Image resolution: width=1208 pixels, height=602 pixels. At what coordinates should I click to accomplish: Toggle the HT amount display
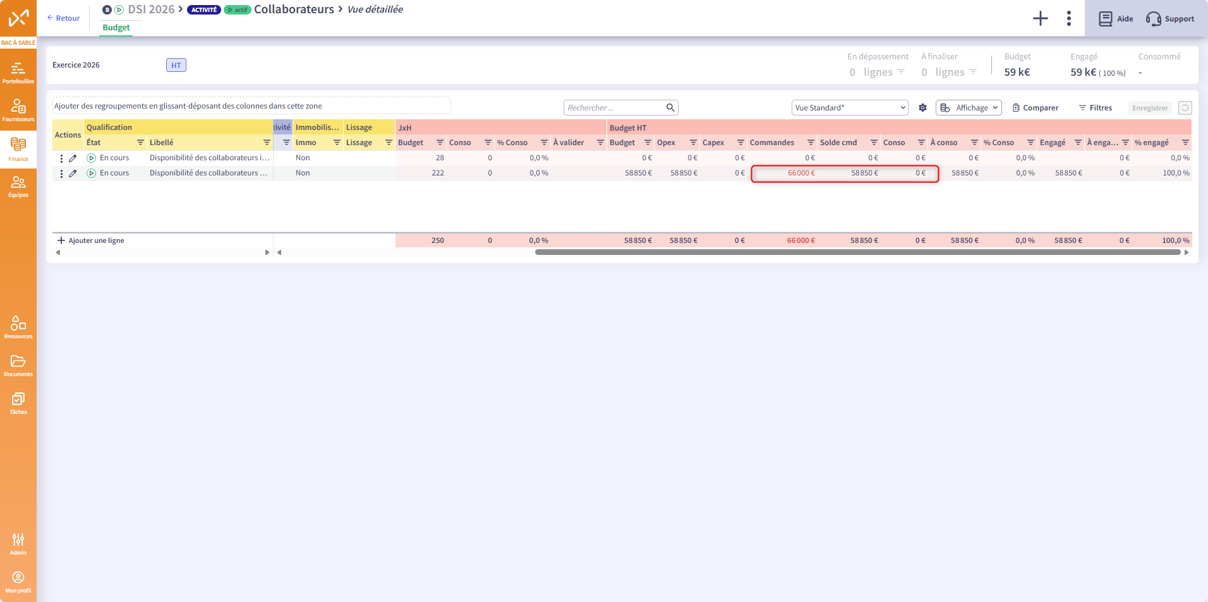[176, 65]
